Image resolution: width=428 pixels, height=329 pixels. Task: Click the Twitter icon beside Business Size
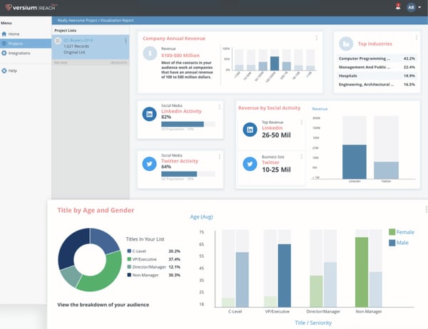(250, 164)
